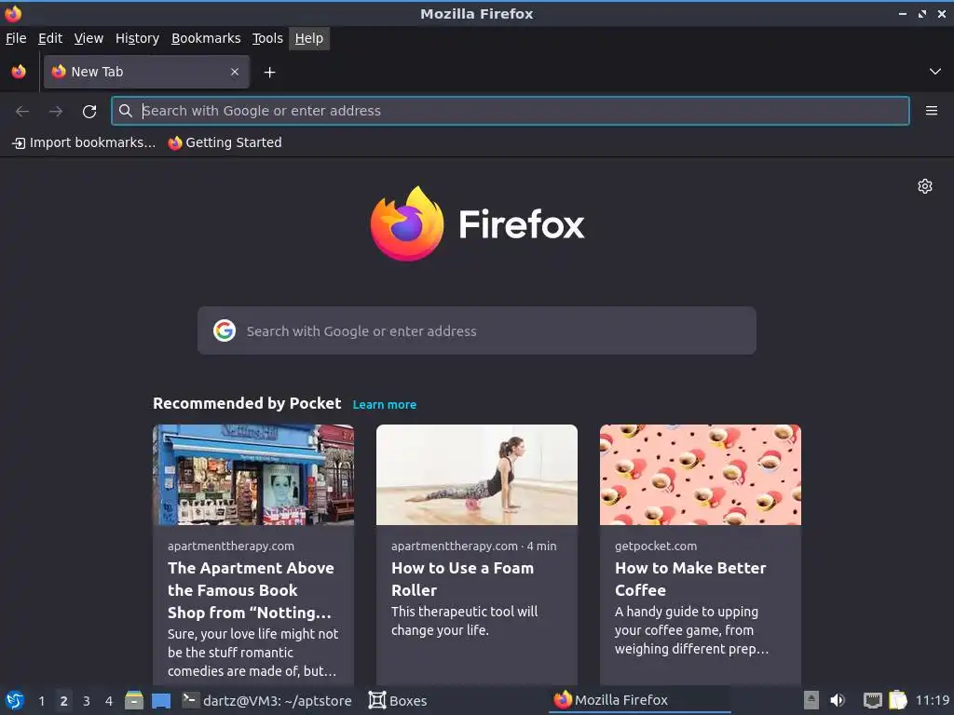Open the removable media eject tray icon

[x=811, y=700]
